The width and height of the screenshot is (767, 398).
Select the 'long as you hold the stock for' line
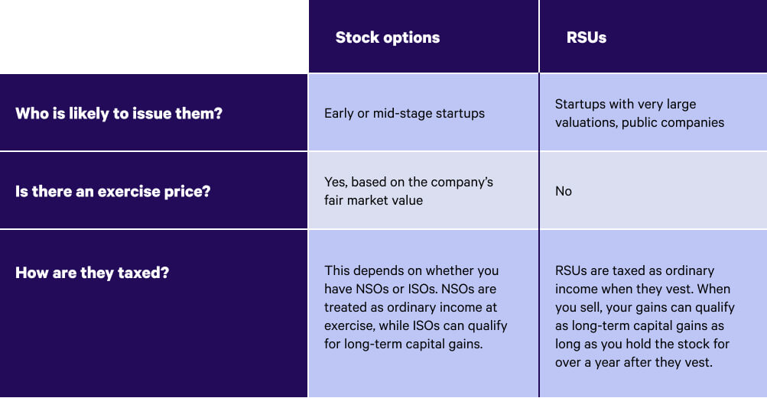click(643, 344)
